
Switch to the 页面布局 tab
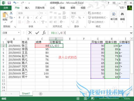click(x=40, y=8)
